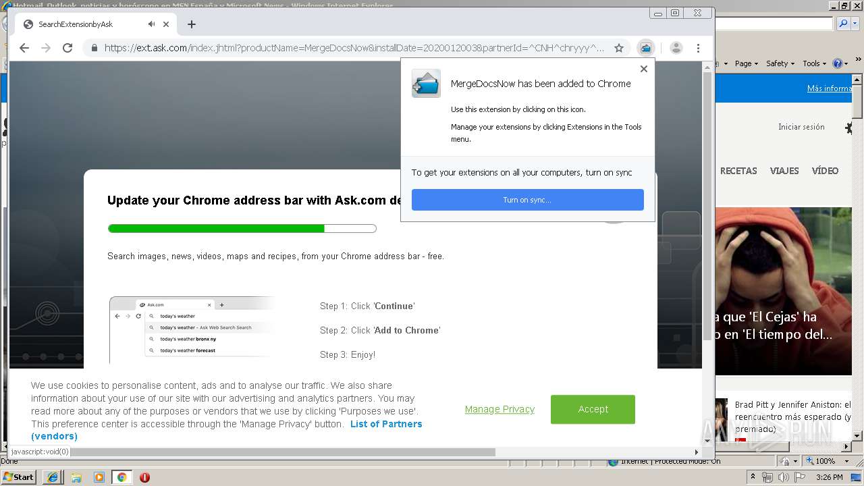Image resolution: width=864 pixels, height=486 pixels.
Task: Bookmark the page with the star icon
Action: (618, 48)
